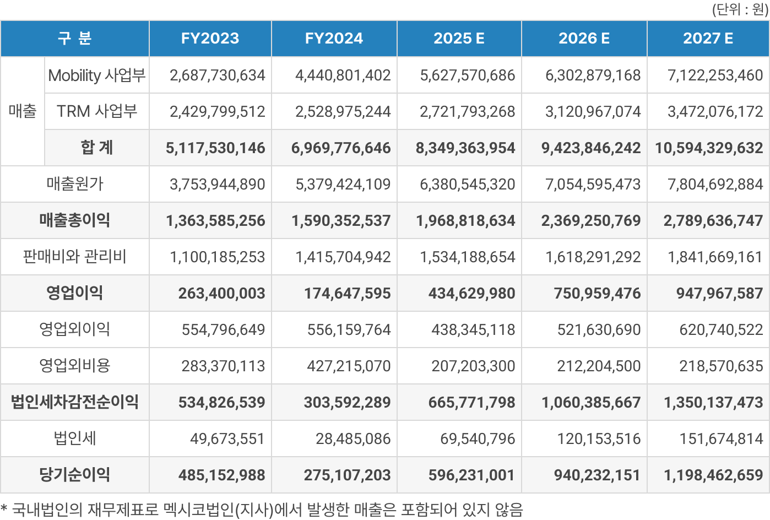This screenshot has height=520, width=770.
Task: Click the 구 분 header cell
Action: pos(75,39)
